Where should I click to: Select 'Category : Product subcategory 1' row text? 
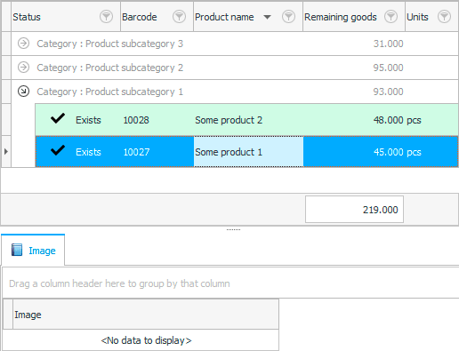pyautogui.click(x=109, y=92)
